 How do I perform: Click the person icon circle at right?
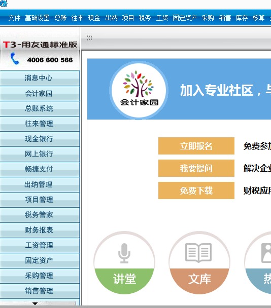[x=258, y=262]
